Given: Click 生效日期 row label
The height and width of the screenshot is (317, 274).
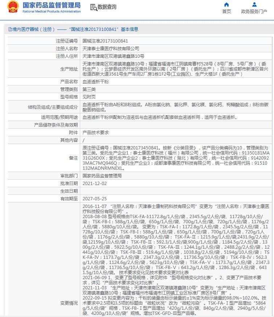Looking at the screenshot, I should tap(69, 192).
